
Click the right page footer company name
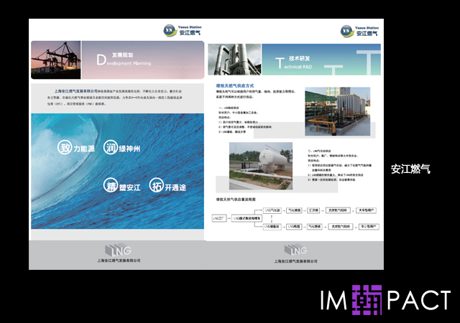pos(295,261)
